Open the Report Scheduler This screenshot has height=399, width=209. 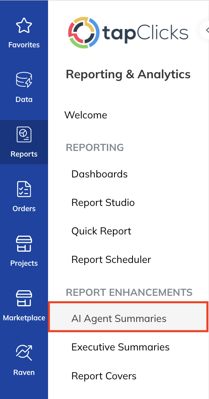tap(111, 260)
